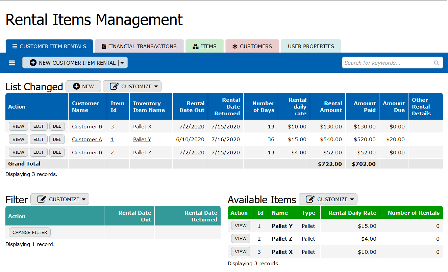Open the Customer A link
This screenshot has width=448, height=272.
[87, 140]
